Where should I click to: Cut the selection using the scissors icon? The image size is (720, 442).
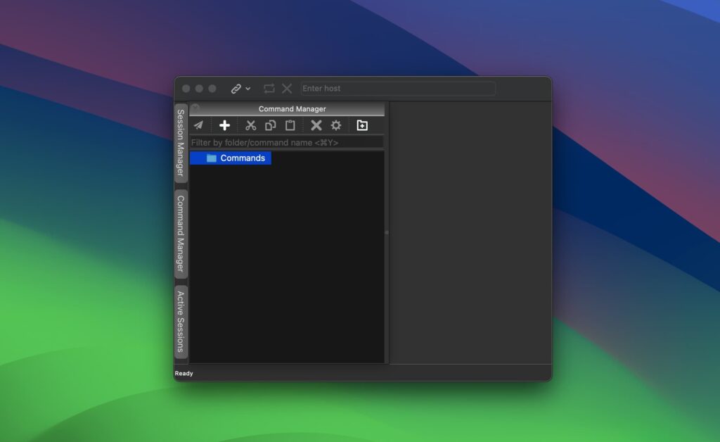[x=250, y=125]
